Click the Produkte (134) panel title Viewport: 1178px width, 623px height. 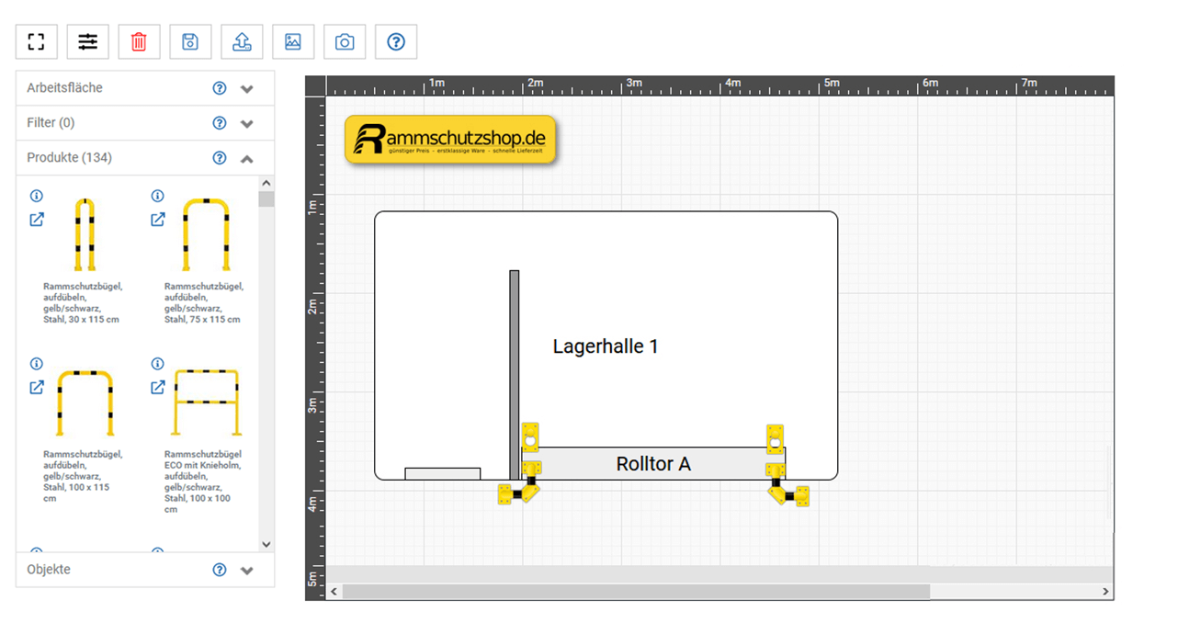(x=69, y=158)
